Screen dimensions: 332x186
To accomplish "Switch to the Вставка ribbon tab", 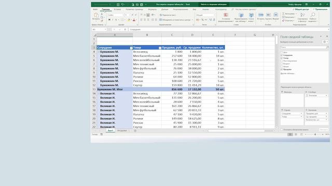I will click(117, 9).
